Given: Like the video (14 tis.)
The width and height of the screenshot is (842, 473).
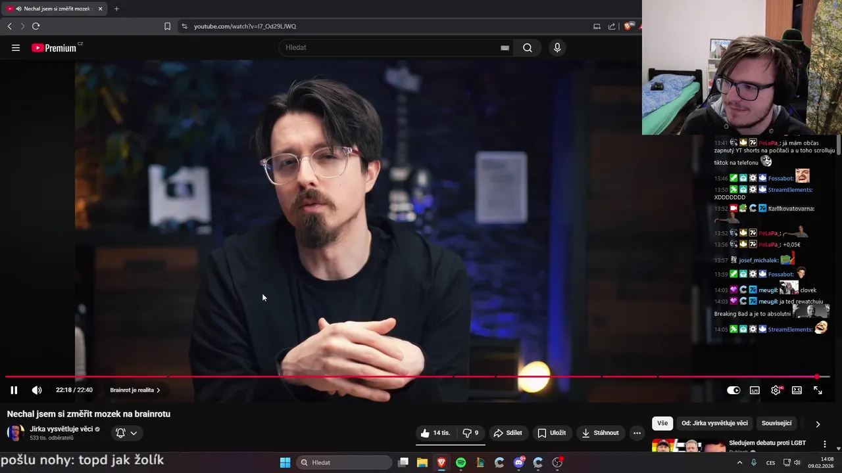Looking at the screenshot, I should (x=435, y=433).
